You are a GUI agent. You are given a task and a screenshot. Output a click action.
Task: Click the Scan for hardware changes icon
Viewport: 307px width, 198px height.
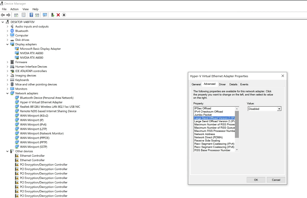point(45,15)
